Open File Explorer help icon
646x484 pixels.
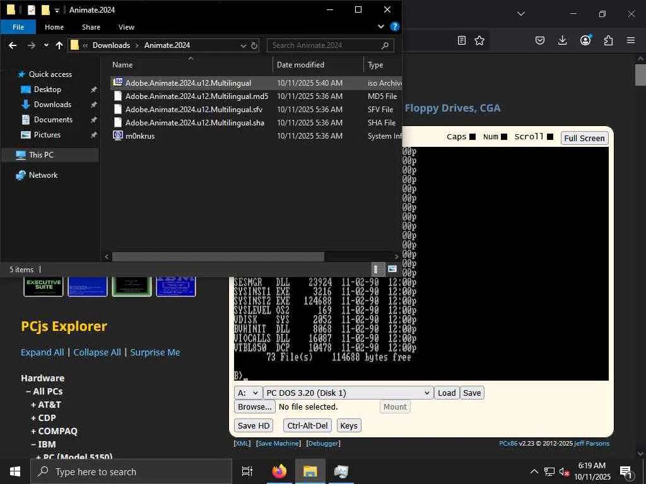click(x=395, y=26)
